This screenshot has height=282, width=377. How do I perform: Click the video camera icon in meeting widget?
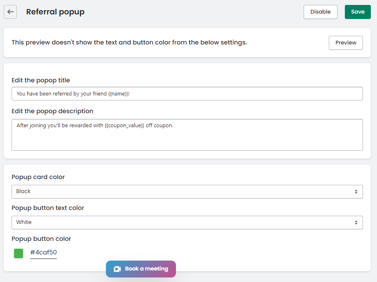click(x=117, y=269)
